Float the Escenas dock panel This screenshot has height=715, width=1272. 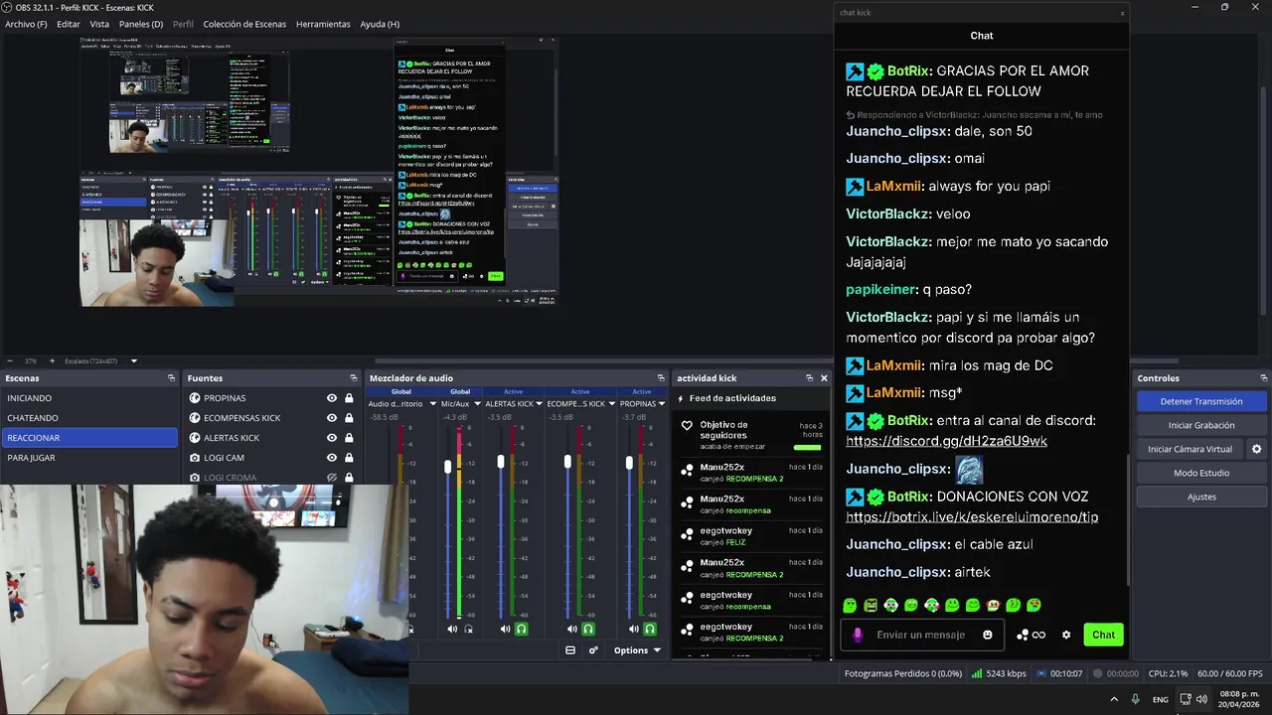pyautogui.click(x=171, y=378)
